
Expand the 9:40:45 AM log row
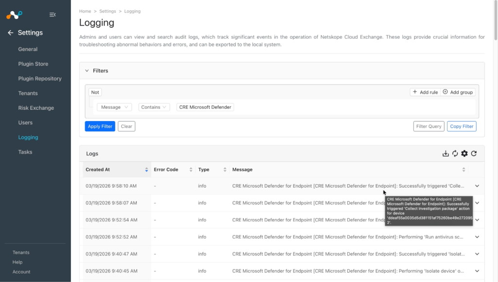(477, 271)
